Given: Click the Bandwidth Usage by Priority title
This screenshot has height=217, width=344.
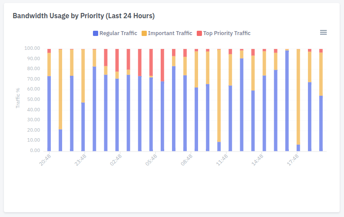Looking at the screenshot, I should click(x=84, y=16).
